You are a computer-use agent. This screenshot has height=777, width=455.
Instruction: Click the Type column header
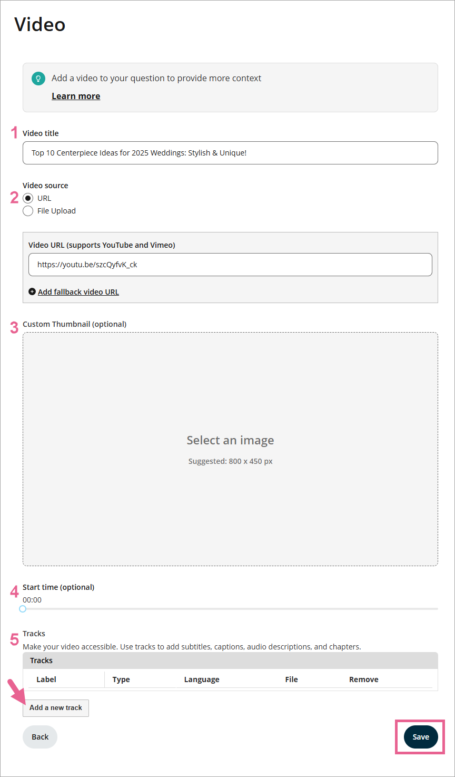point(121,679)
